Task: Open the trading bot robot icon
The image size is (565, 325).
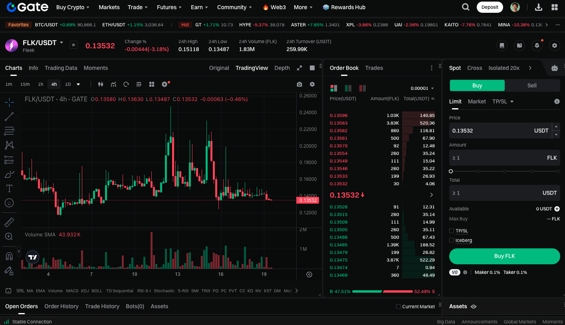Action: point(554,68)
